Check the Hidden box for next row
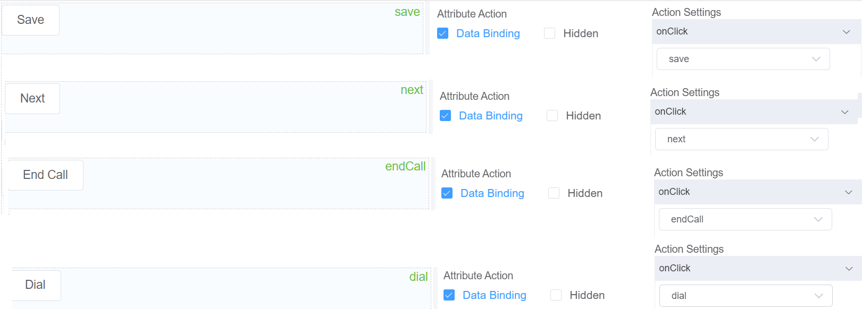 click(x=553, y=116)
